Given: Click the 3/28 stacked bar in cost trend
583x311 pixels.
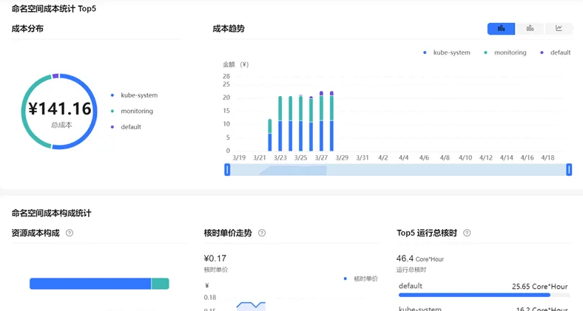Looking at the screenshot, I should [x=331, y=121].
